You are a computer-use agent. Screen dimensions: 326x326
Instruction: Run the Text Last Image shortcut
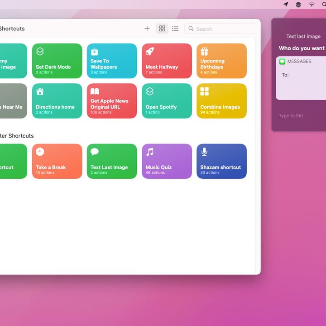(112, 161)
